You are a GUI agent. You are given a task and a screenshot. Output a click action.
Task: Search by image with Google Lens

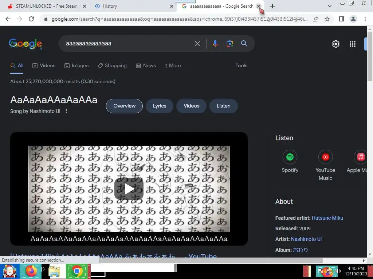pos(229,44)
